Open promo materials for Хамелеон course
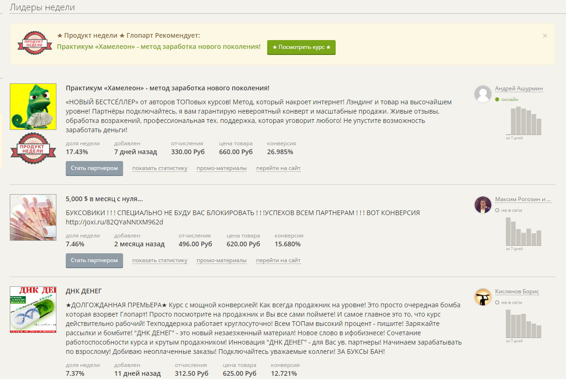The width and height of the screenshot is (566, 379). (221, 169)
